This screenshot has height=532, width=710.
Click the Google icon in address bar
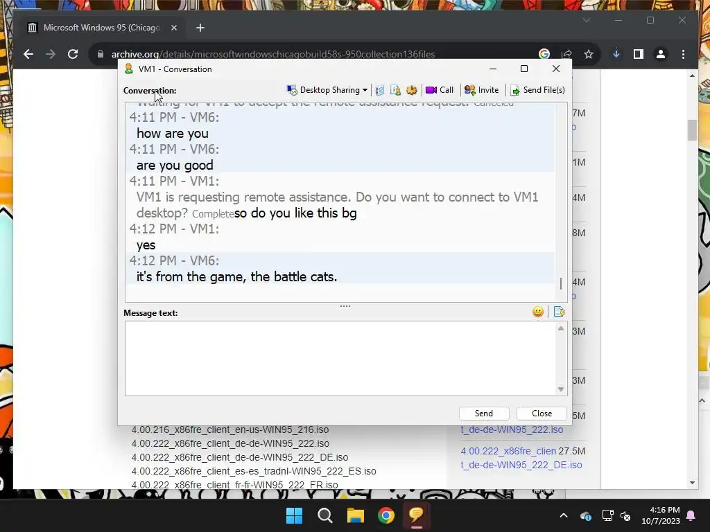pyautogui.click(x=544, y=54)
